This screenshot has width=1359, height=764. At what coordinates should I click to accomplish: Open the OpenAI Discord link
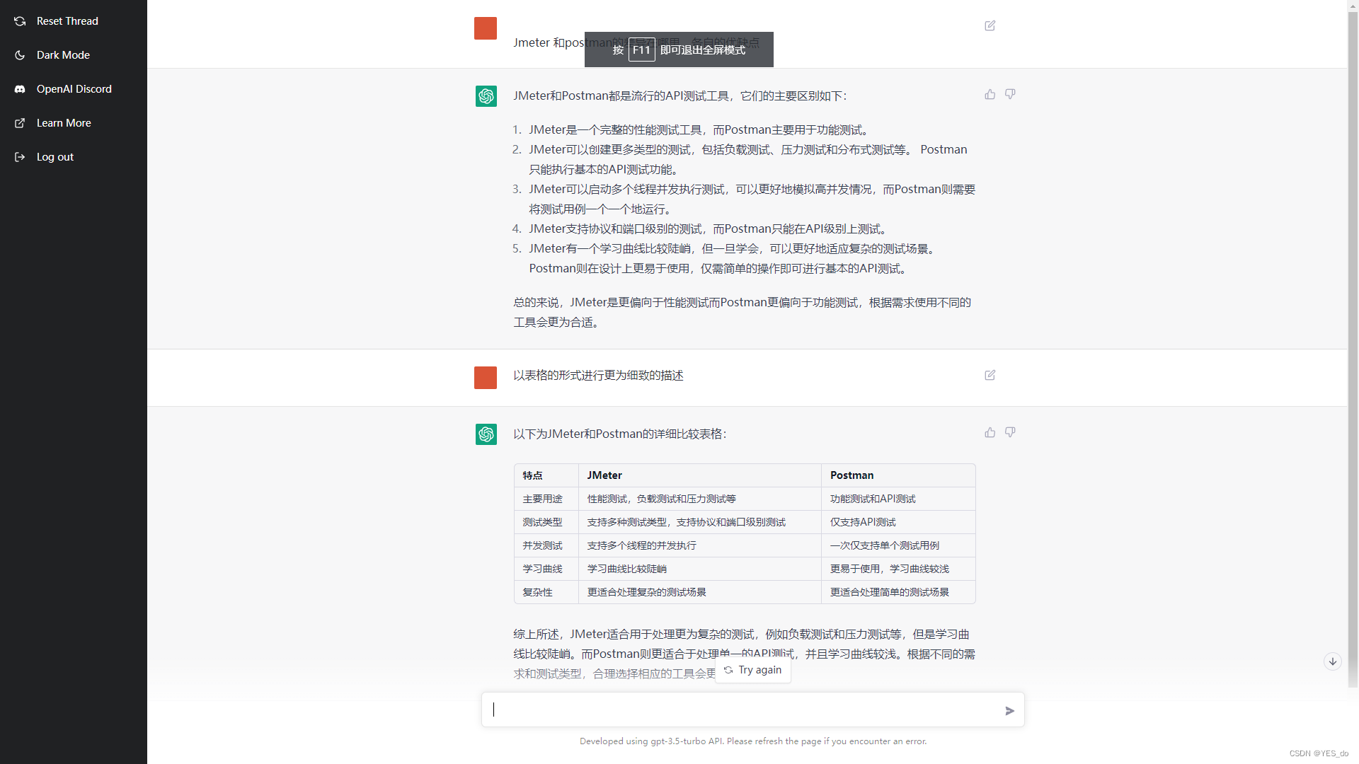tap(74, 89)
